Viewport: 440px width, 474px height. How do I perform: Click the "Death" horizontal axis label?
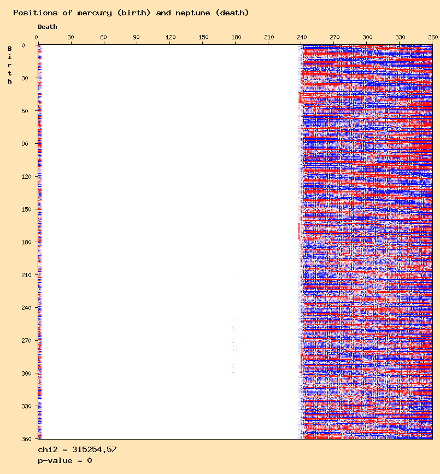click(x=47, y=27)
